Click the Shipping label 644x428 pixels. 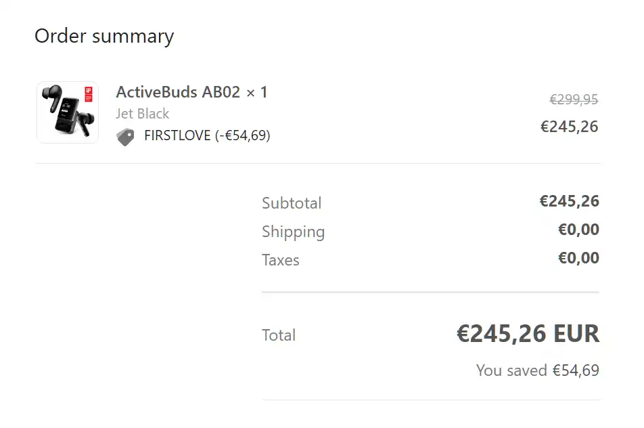point(294,232)
